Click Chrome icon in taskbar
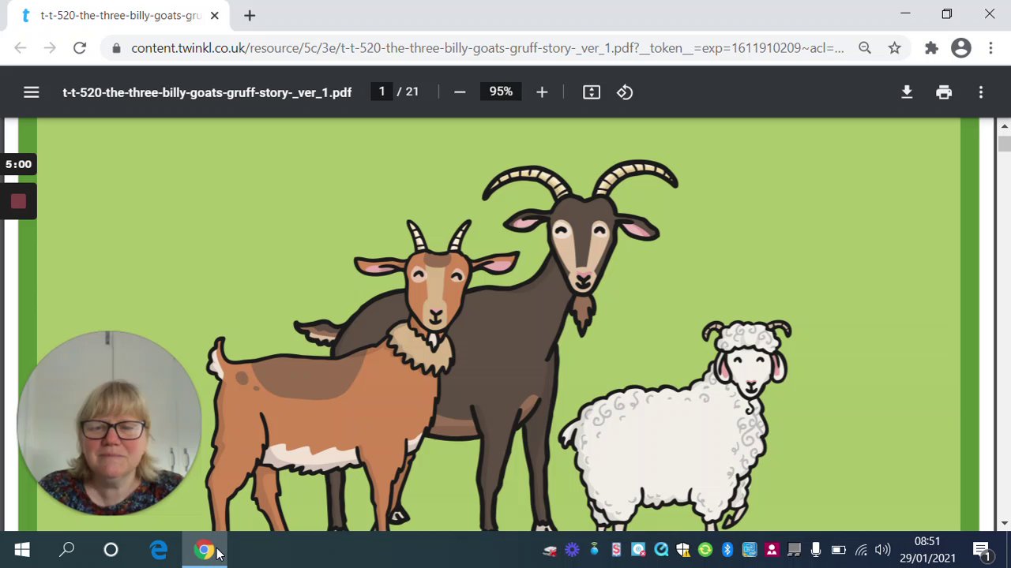Image resolution: width=1011 pixels, height=568 pixels. (x=204, y=550)
